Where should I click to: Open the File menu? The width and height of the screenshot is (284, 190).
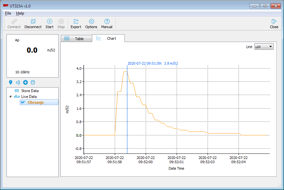pos(8,13)
